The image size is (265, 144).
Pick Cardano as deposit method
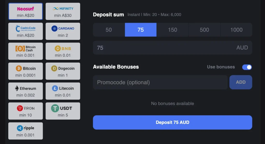click(x=63, y=31)
